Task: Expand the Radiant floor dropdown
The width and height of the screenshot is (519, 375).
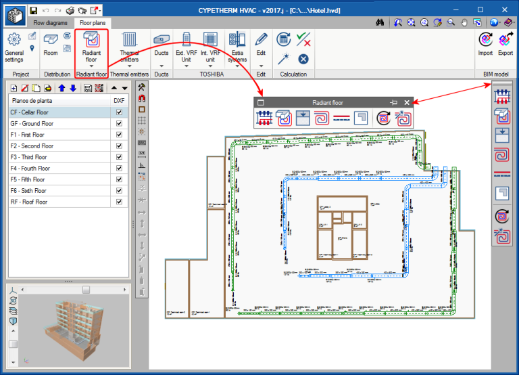Action: click(x=91, y=66)
